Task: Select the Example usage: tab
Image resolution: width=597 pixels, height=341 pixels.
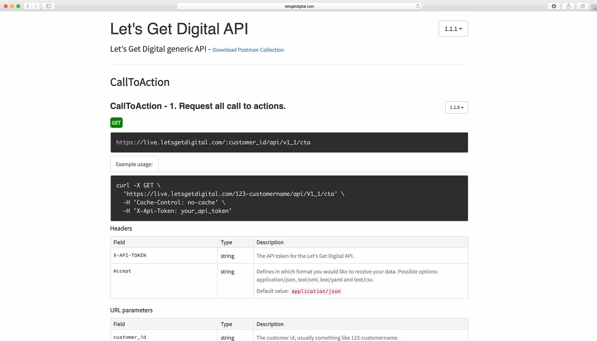Action: tap(134, 164)
